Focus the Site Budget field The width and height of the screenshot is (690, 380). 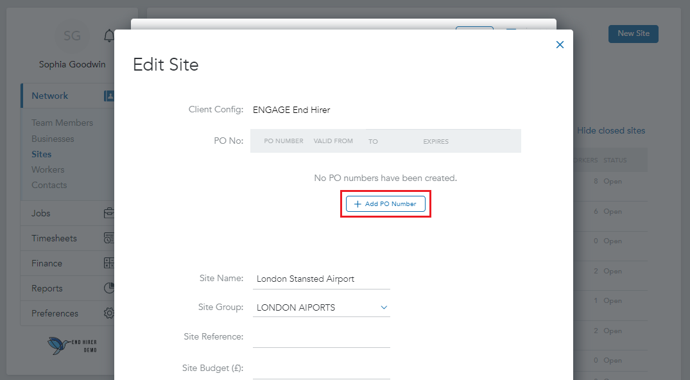click(x=321, y=368)
